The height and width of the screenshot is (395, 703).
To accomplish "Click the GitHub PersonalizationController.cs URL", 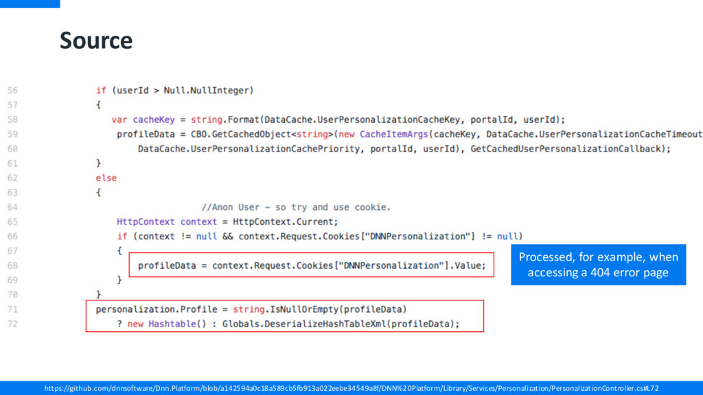I will [351, 388].
